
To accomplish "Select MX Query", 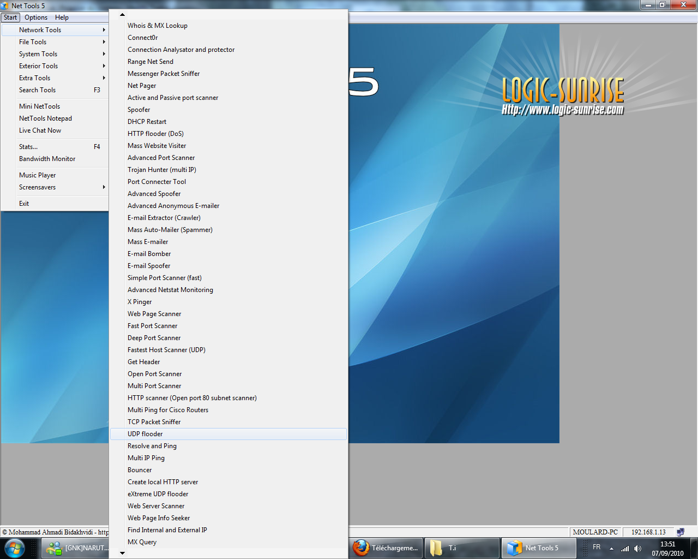I will (x=228, y=542).
